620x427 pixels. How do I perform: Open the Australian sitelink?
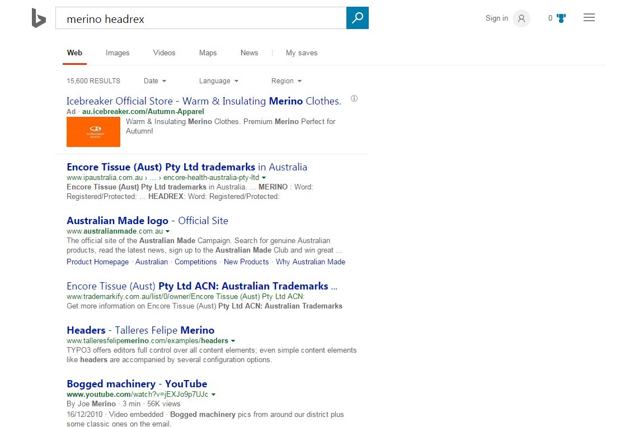click(x=152, y=262)
